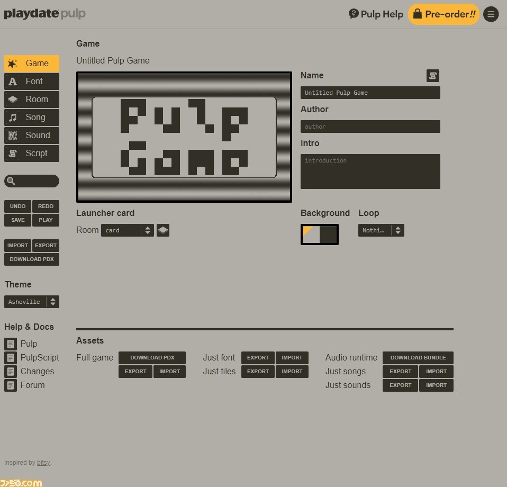Click the sidebar Import button

(x=17, y=246)
